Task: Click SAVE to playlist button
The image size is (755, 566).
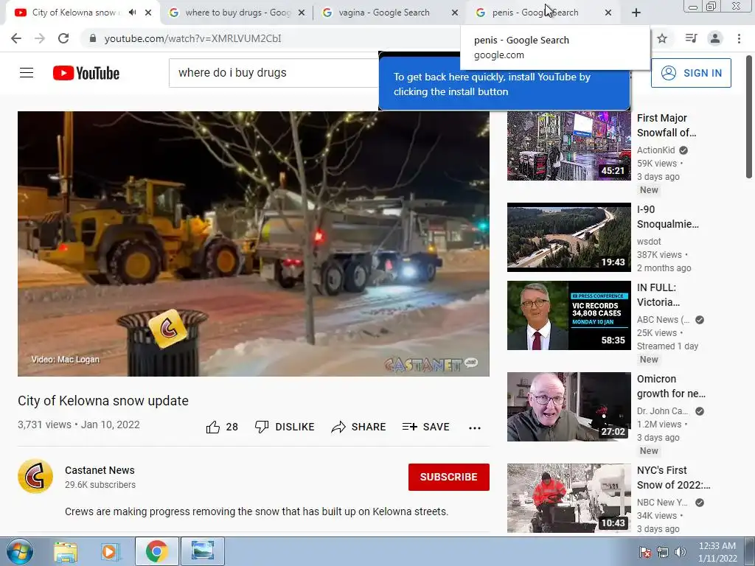Action: (425, 427)
